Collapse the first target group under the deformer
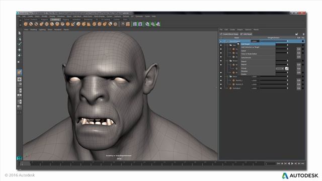This screenshot has width=322, height=181. tap(227, 45)
